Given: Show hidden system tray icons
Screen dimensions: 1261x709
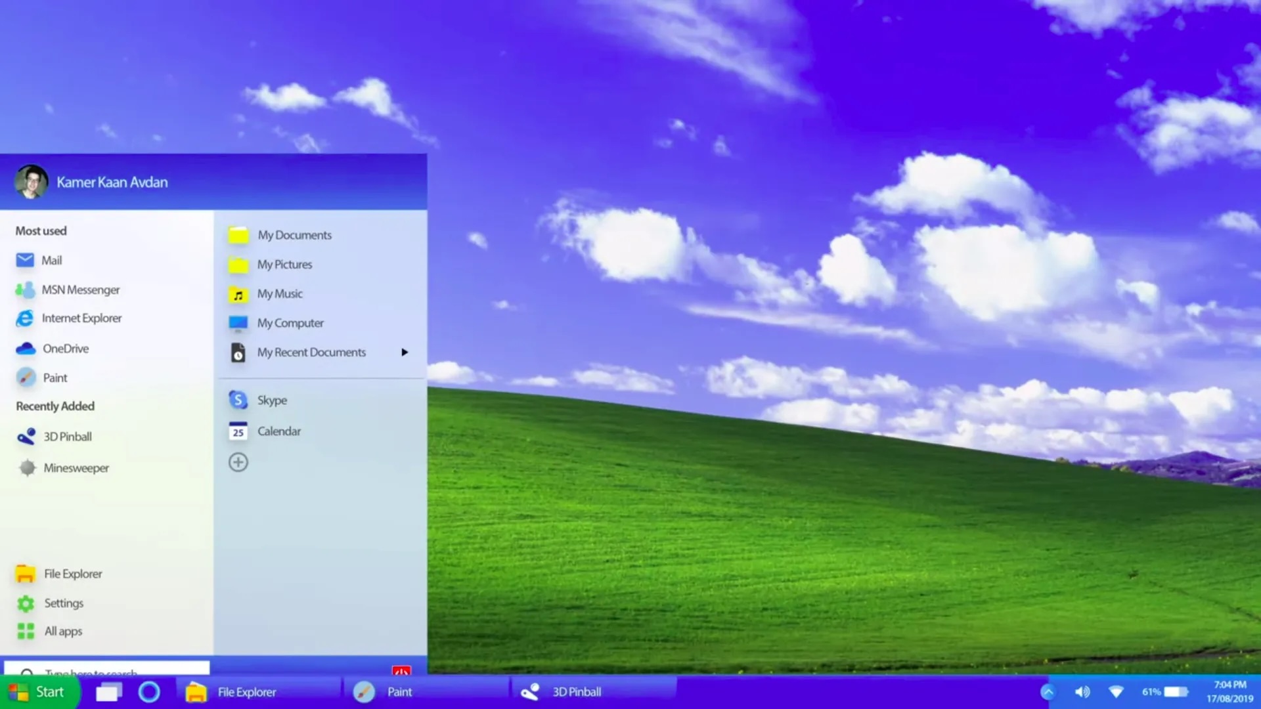Looking at the screenshot, I should click(x=1048, y=692).
